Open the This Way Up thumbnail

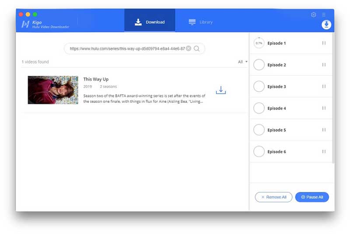(x=53, y=90)
